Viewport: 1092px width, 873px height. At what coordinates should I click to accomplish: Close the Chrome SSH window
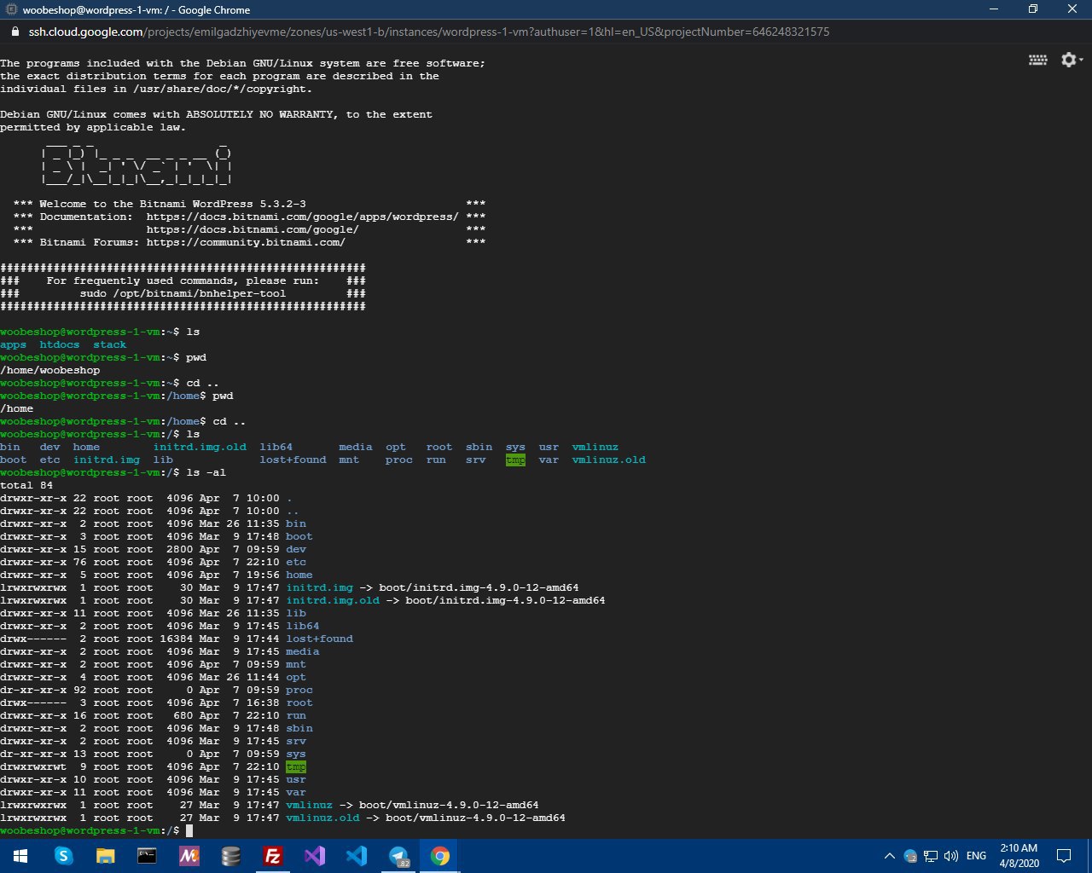point(1072,9)
